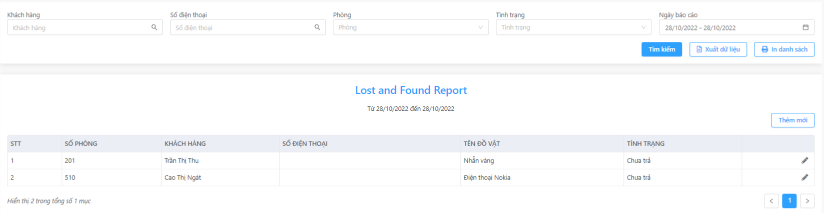Click the Thêm mới button

(x=792, y=120)
